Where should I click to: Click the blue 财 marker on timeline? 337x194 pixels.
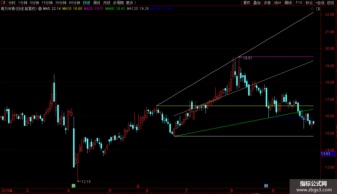[x=266, y=186]
